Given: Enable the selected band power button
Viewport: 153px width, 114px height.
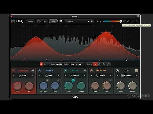Looking at the screenshot, I should point(41,64).
